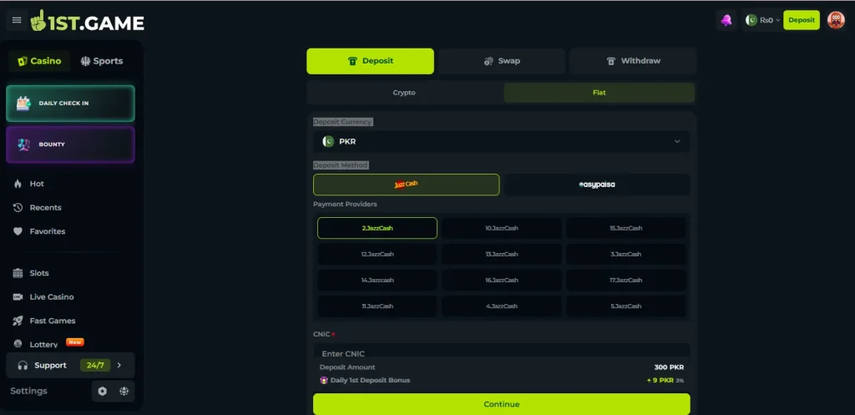Click the Deposit button in header
The width and height of the screenshot is (855, 415).
point(801,20)
